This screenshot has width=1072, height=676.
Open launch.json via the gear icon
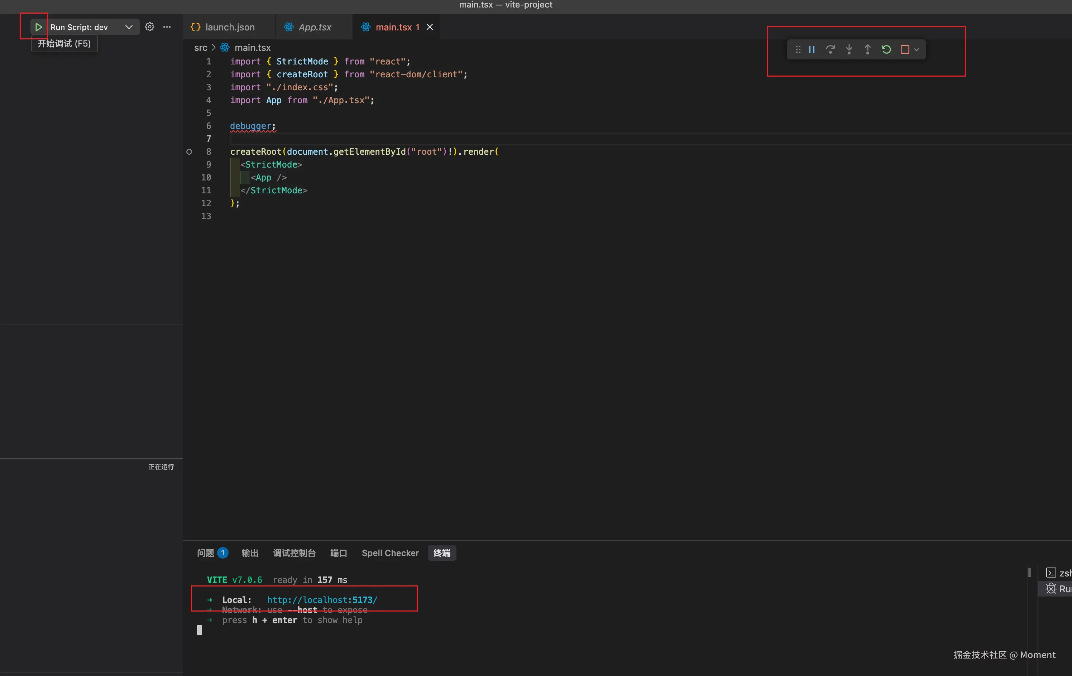[149, 27]
